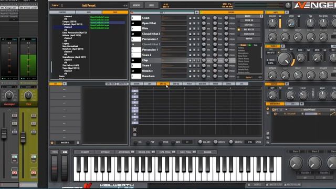Solo the Snare 1 drum slot
This screenshot has width=336, height=189.
point(198,66)
